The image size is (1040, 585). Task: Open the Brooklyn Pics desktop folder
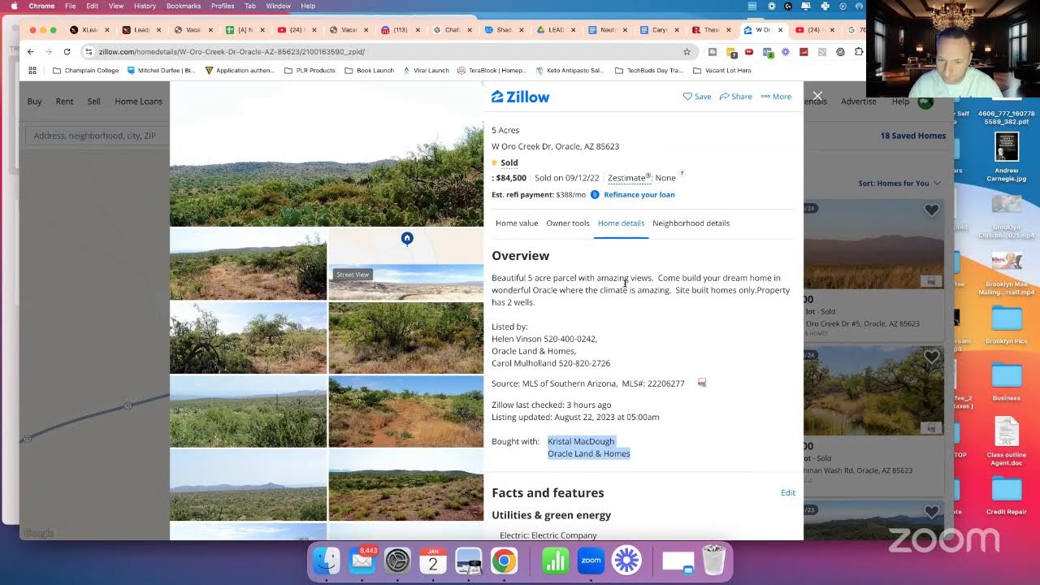click(1007, 325)
